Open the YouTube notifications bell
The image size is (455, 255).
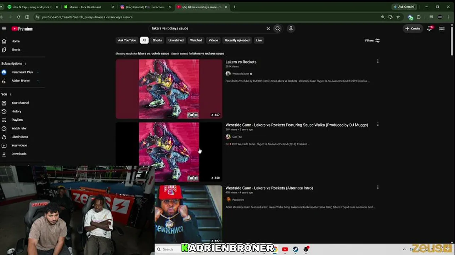(x=429, y=29)
